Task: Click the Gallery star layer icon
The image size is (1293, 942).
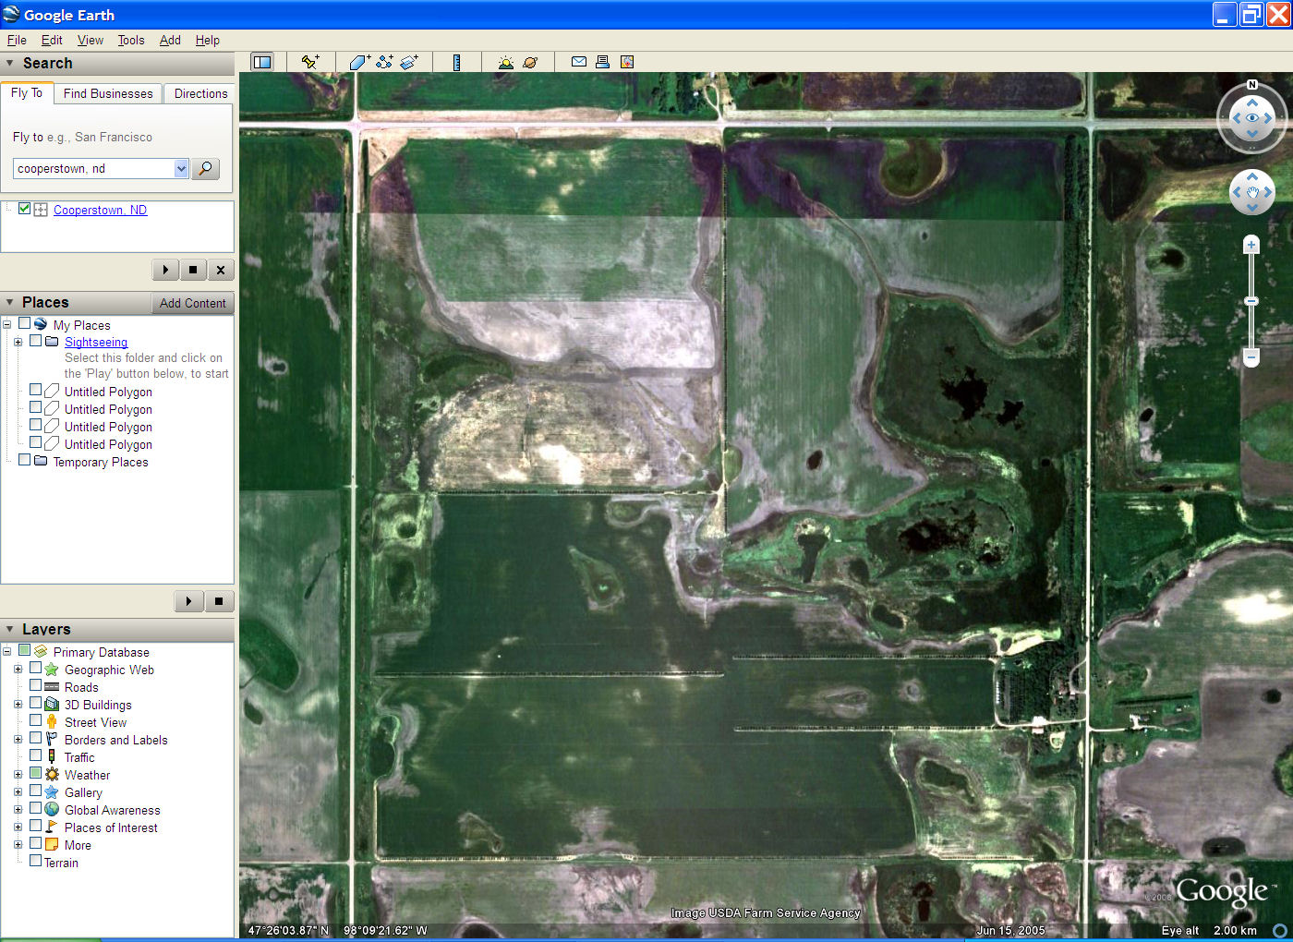Action: click(x=52, y=792)
